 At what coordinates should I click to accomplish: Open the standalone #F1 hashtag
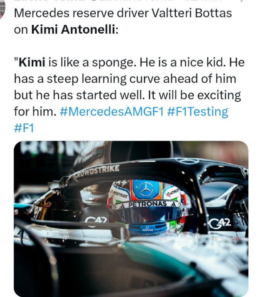(x=24, y=128)
